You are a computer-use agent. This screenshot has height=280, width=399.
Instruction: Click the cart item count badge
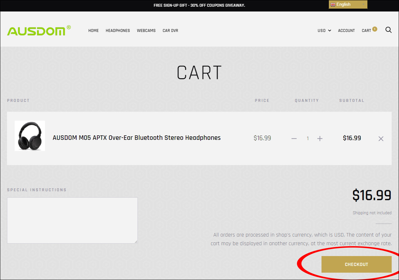(374, 29)
